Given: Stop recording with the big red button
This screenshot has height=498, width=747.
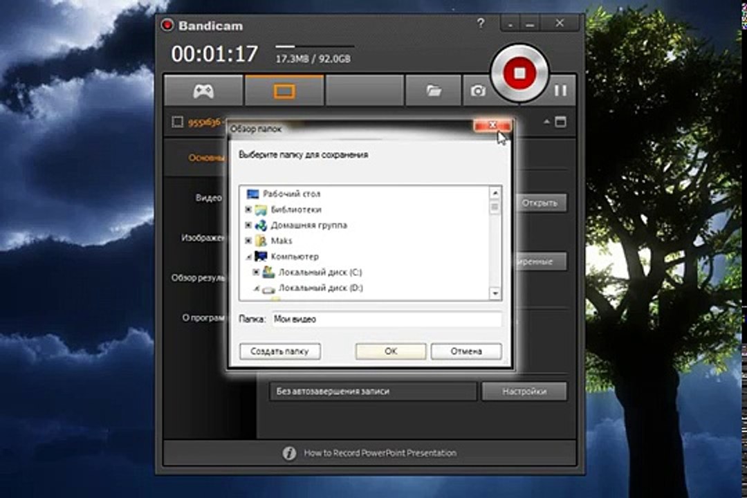Looking at the screenshot, I should point(519,73).
